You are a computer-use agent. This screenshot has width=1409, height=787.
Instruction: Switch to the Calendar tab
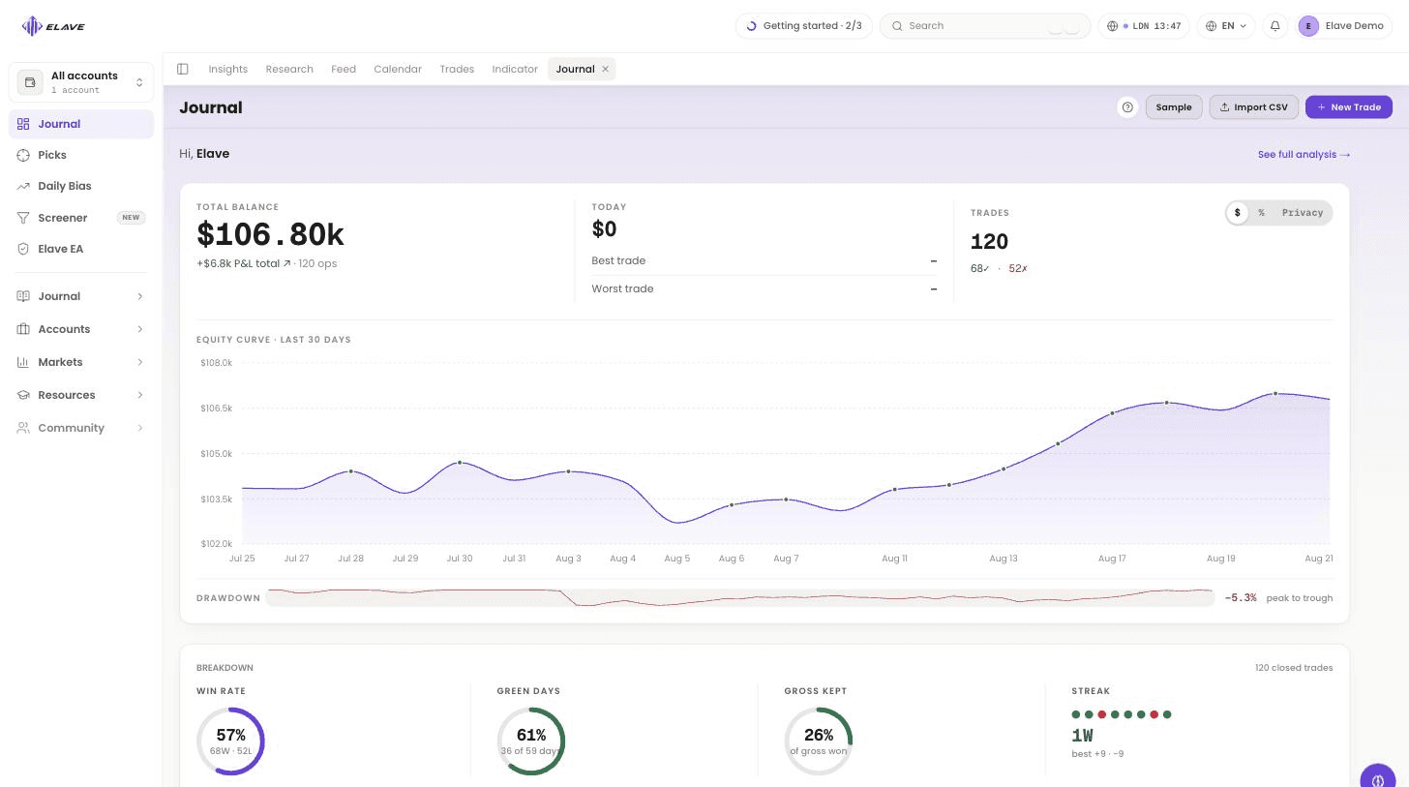pos(398,69)
